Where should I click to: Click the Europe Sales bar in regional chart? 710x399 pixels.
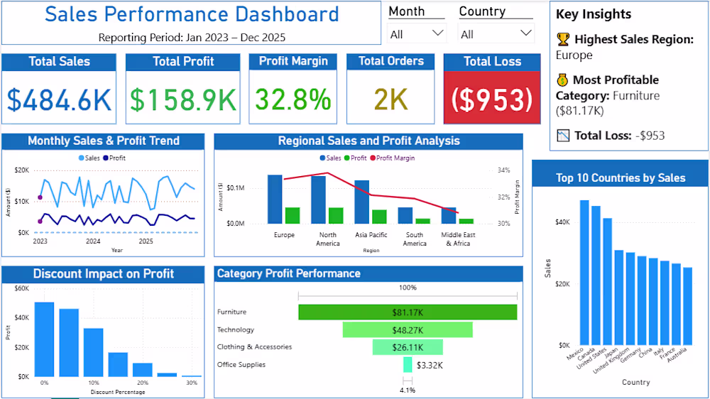275,199
